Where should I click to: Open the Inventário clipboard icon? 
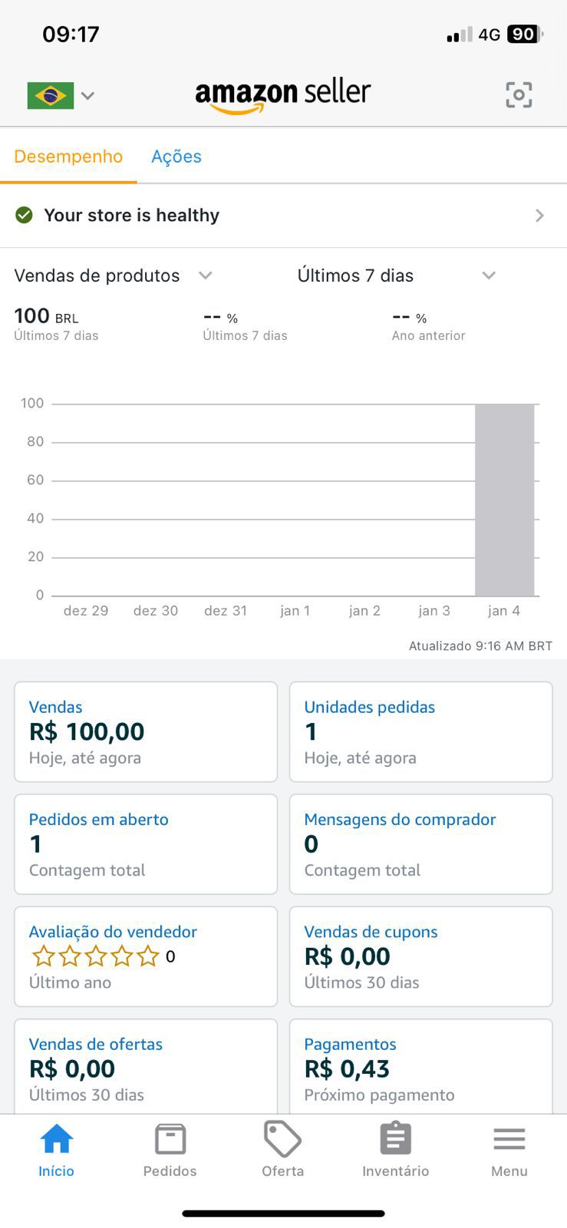396,1139
